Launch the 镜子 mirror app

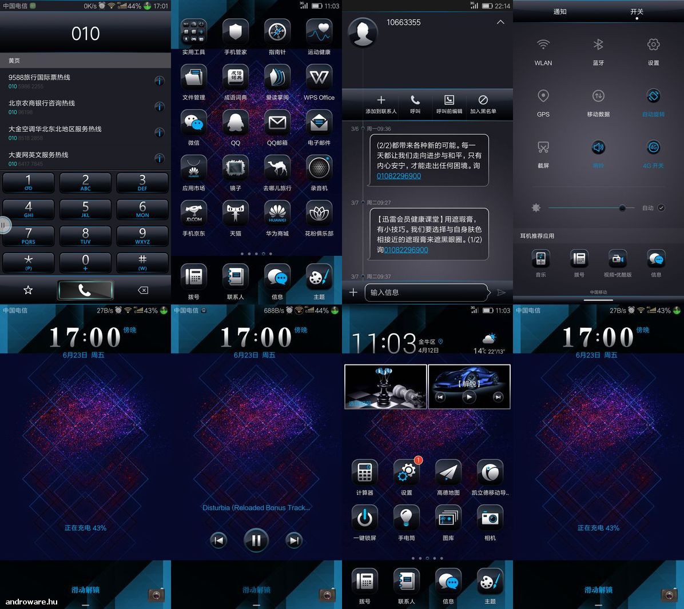point(235,169)
